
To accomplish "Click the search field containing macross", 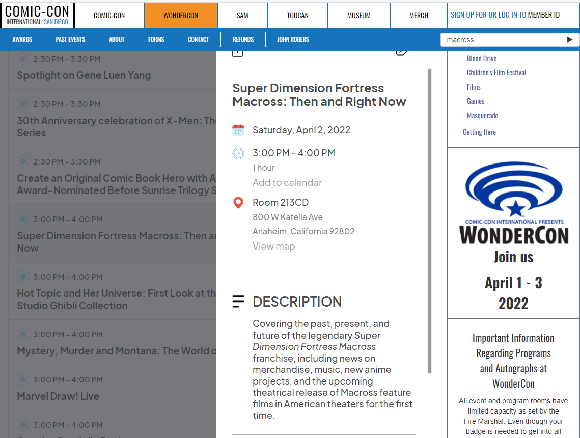I will (500, 40).
